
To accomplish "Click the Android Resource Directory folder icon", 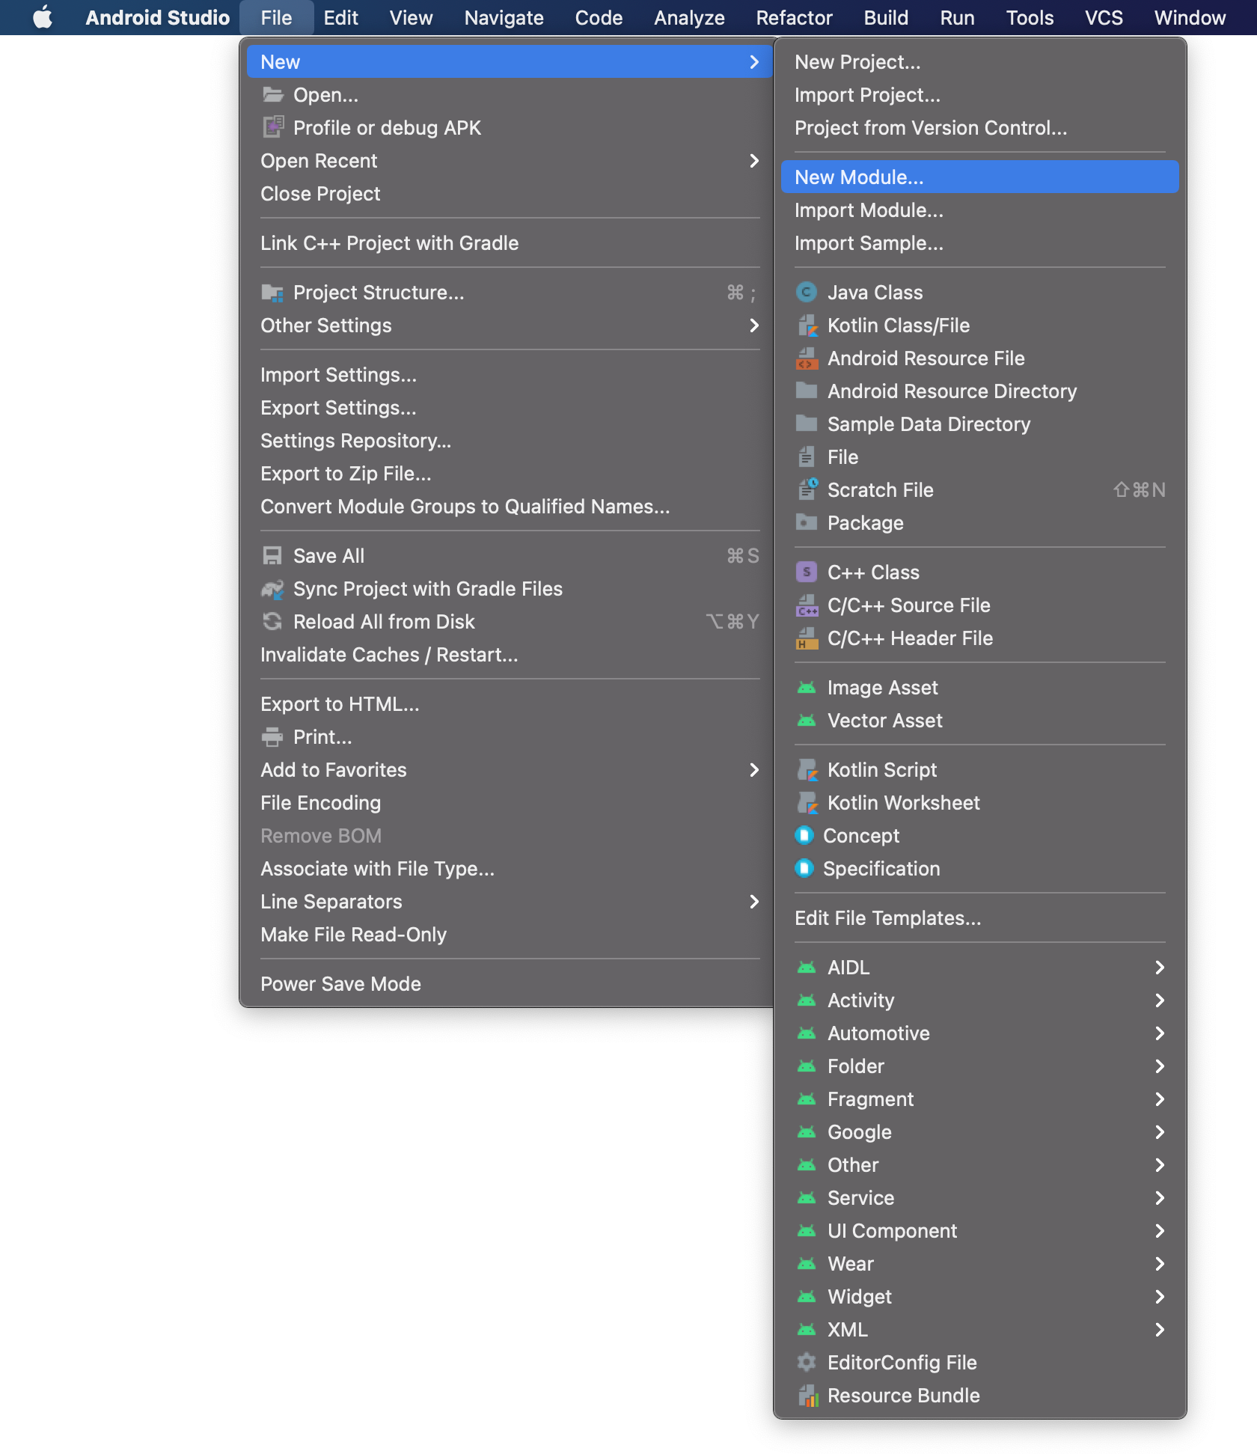I will click(x=807, y=391).
